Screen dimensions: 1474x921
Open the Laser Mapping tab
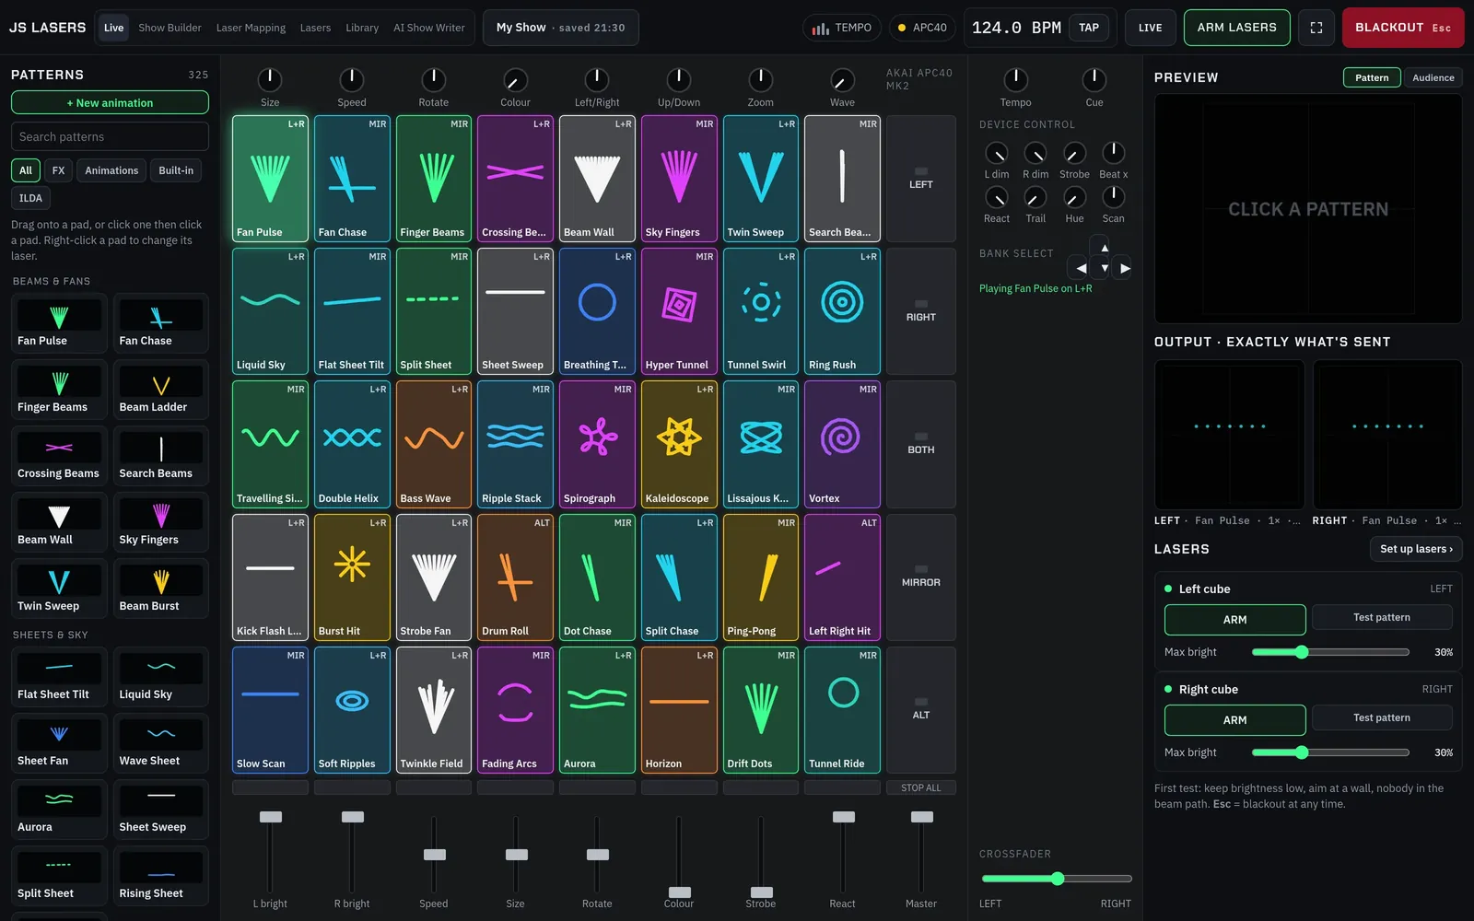[251, 28]
